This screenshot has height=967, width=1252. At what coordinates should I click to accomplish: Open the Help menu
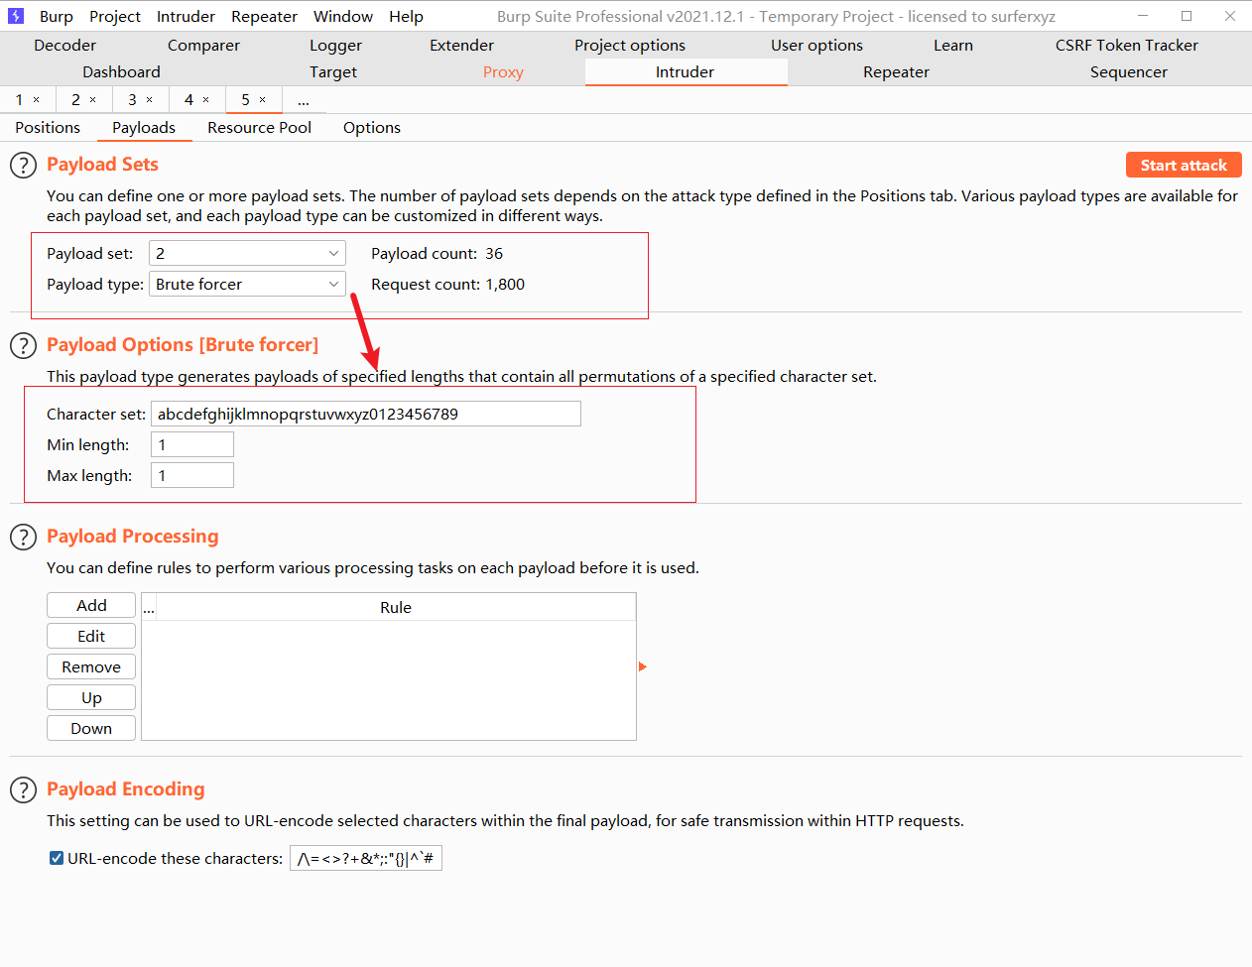pyautogui.click(x=406, y=17)
